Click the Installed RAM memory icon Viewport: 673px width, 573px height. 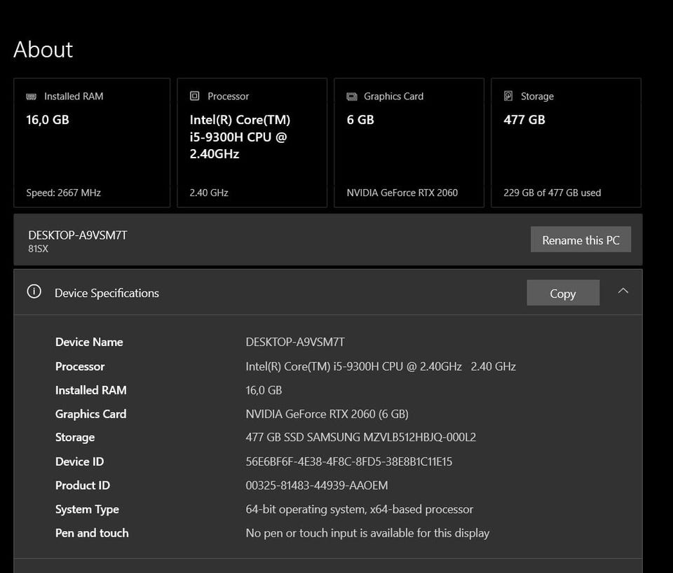coord(32,97)
